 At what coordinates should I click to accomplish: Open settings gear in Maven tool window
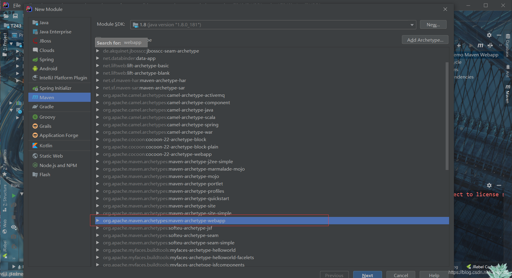tap(489, 35)
